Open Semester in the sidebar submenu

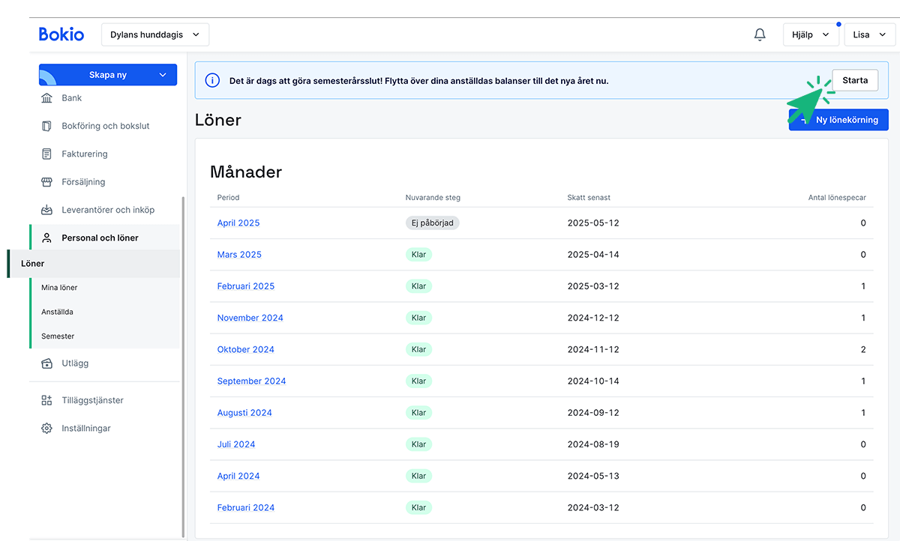[58, 336]
